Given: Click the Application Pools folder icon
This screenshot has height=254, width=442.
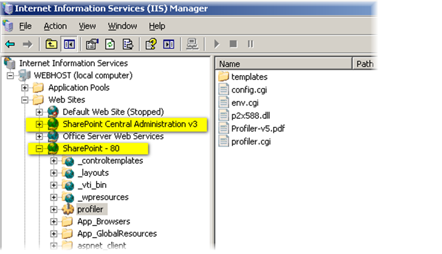Looking at the screenshot, I should 38,88.
